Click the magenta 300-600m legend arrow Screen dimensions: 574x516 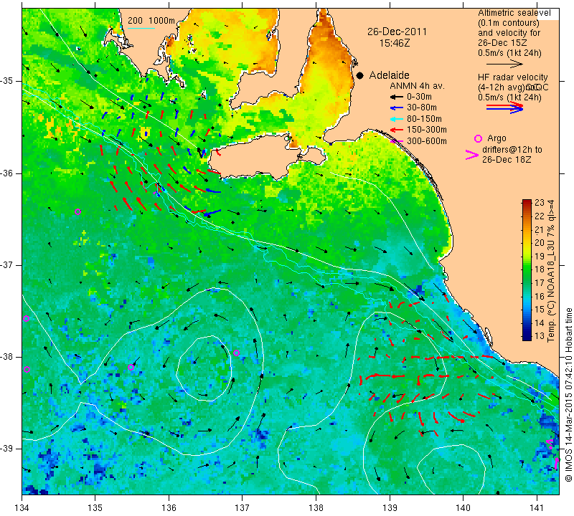pyautogui.click(x=396, y=141)
